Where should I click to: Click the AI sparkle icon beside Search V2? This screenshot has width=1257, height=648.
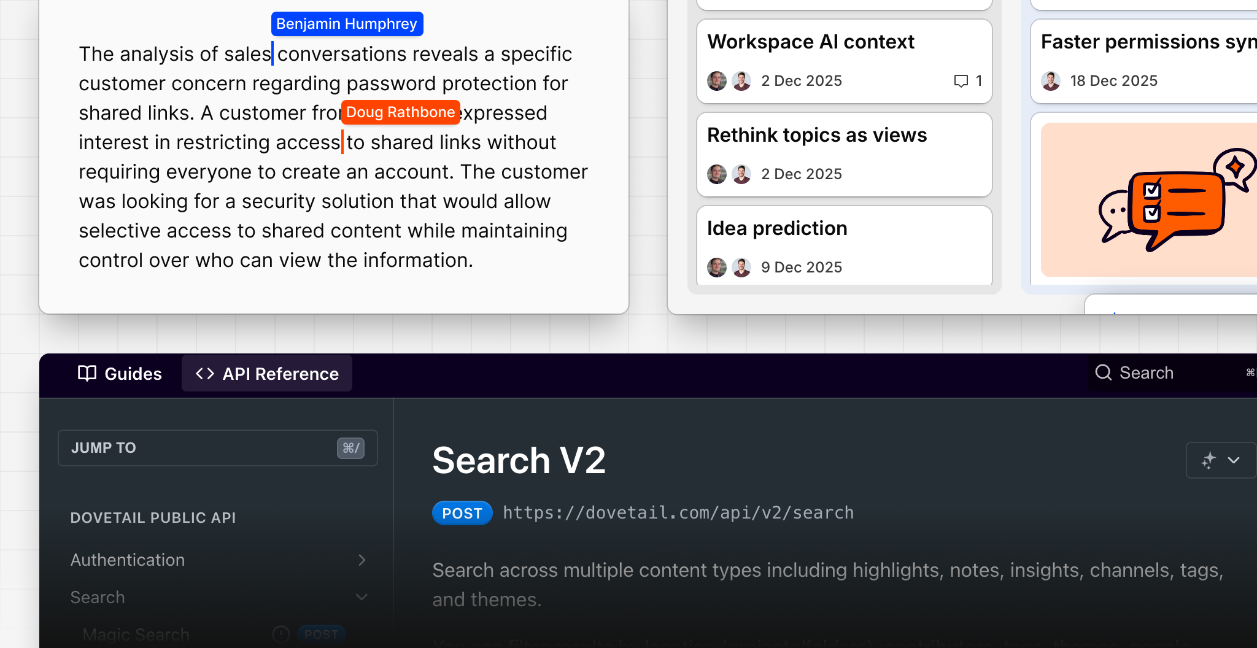tap(1209, 460)
